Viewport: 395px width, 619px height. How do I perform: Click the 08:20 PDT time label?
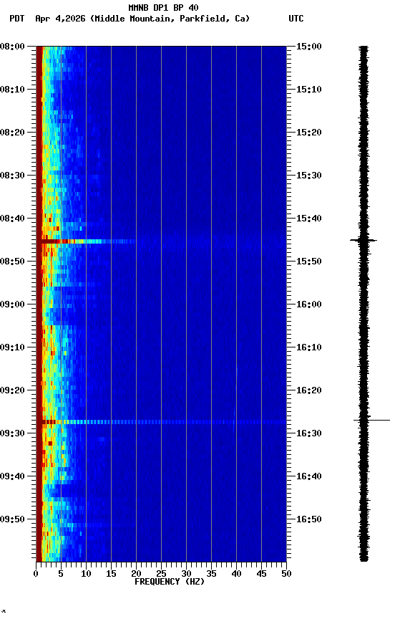pos(12,133)
